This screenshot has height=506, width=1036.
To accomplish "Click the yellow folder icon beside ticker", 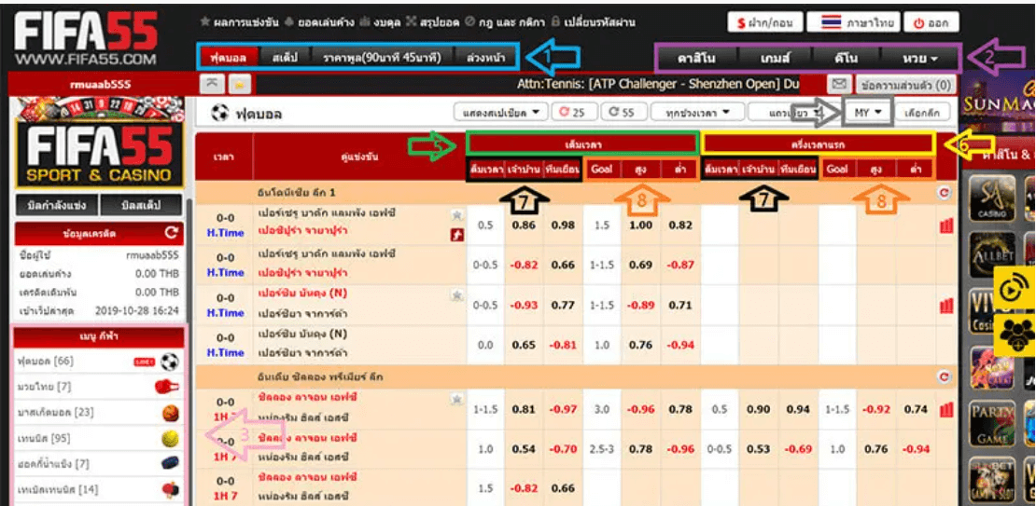I will (239, 85).
